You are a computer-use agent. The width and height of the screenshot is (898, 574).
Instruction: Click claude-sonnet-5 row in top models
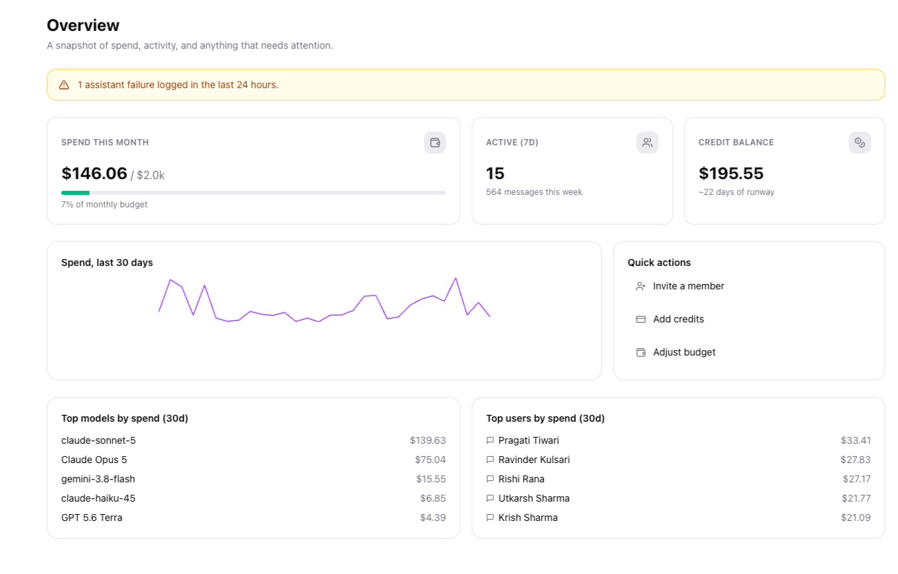coord(253,440)
